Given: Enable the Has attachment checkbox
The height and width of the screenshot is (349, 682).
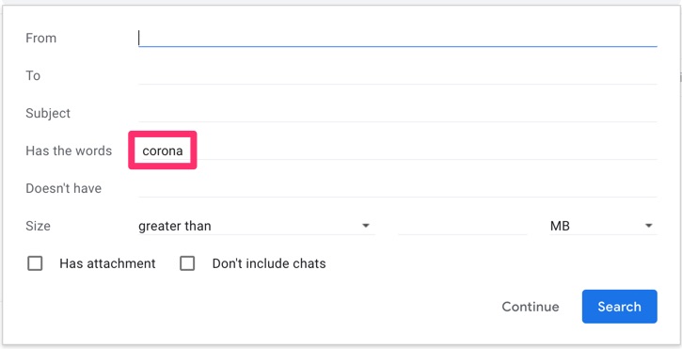Looking at the screenshot, I should coord(35,263).
